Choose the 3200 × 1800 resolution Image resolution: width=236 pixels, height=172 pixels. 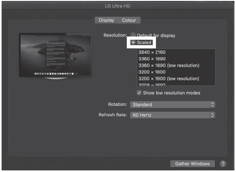click(176, 72)
